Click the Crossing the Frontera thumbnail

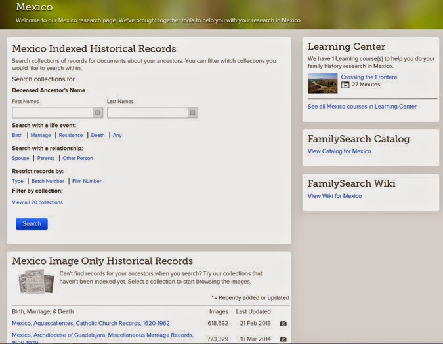click(x=323, y=83)
